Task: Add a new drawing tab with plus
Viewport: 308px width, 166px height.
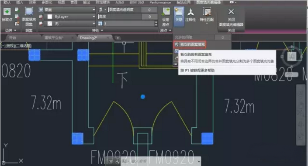Action: pyautogui.click(x=118, y=38)
